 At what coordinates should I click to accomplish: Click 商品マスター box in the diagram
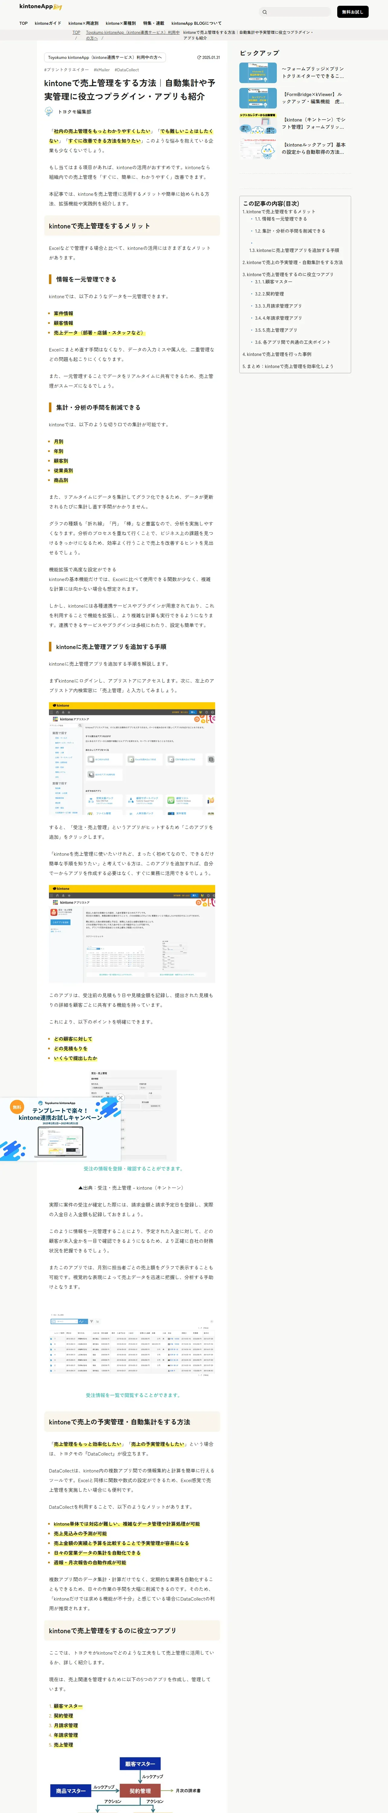[71, 1790]
